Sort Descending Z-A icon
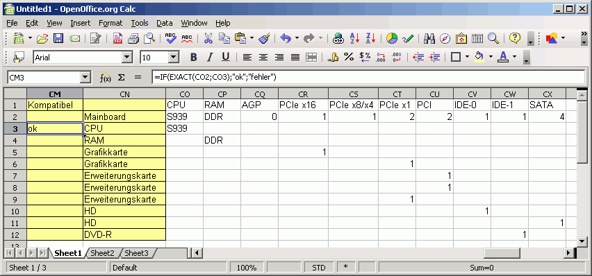 click(x=370, y=38)
